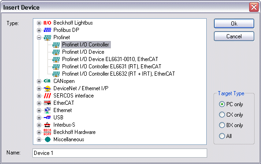Click the Beckhoff Lightbus II/O icon
Viewport: 261px width, 164px height.
click(x=47, y=23)
